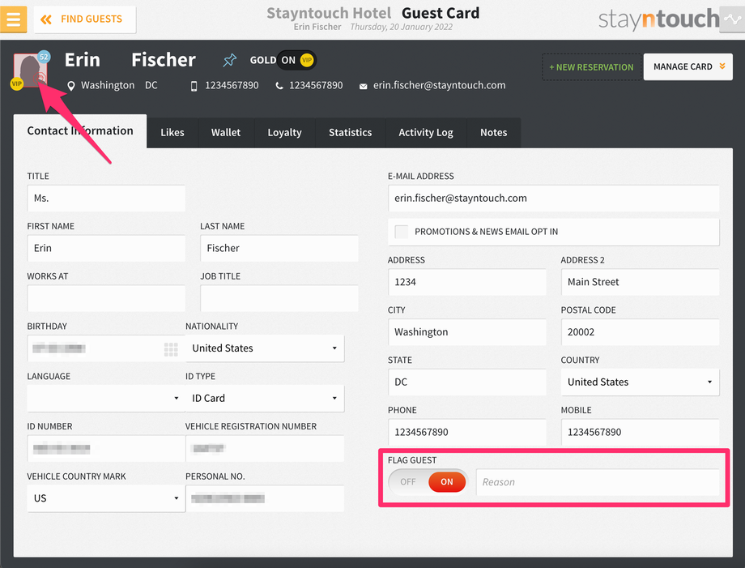
Task: Click the yellow VIP badge on avatar
Action: (17, 83)
